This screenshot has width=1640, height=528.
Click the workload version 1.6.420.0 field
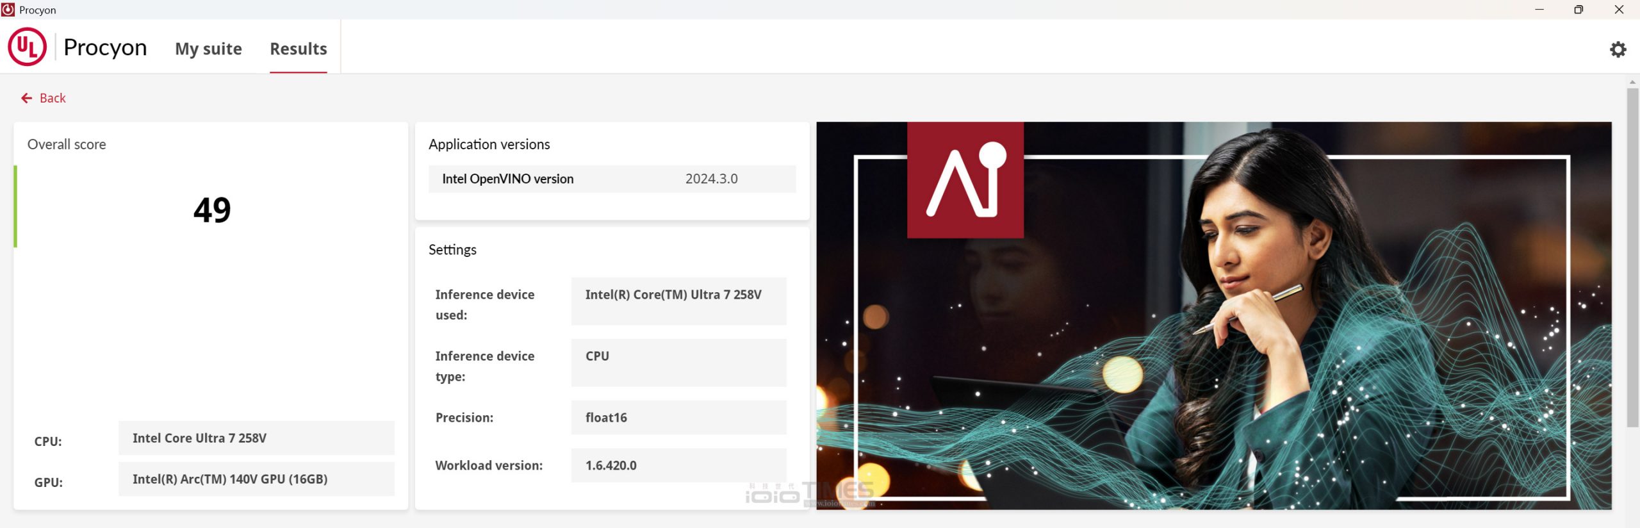click(x=678, y=465)
